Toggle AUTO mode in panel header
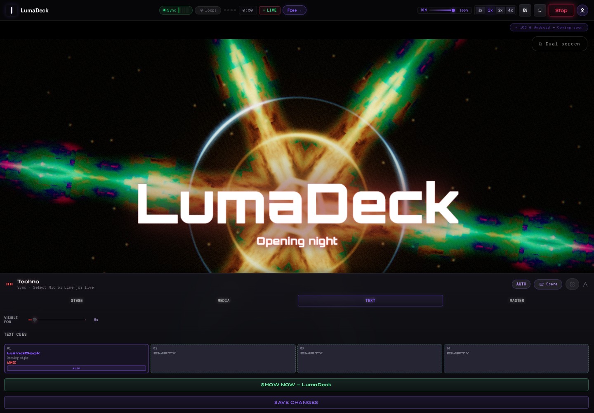 pyautogui.click(x=521, y=284)
